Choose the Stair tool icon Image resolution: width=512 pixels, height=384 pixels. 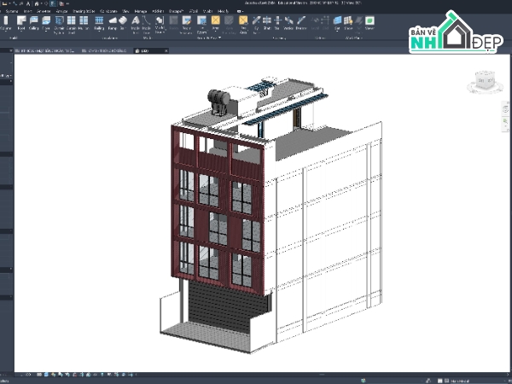tap(123, 23)
